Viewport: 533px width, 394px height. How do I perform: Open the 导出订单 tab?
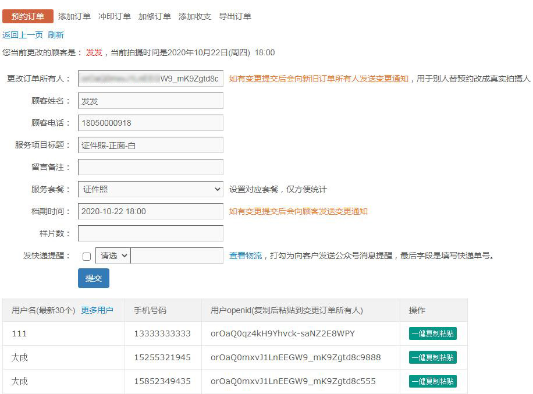[x=235, y=16]
